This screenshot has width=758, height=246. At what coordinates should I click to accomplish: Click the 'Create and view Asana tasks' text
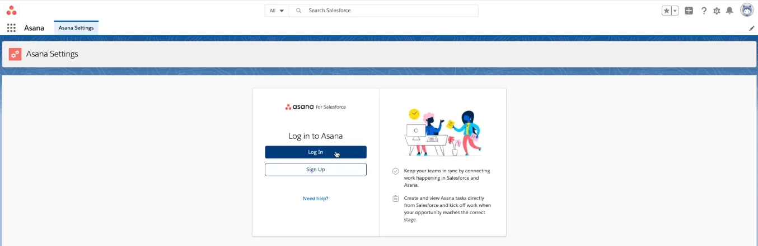pos(447,209)
